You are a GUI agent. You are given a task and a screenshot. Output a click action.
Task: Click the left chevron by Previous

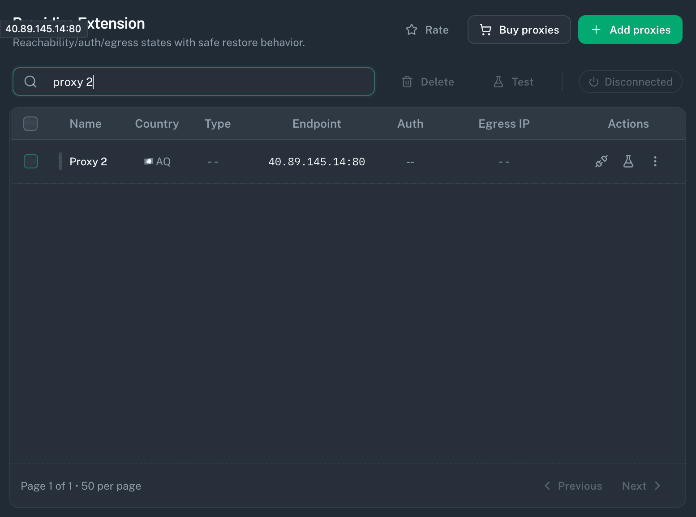click(547, 486)
